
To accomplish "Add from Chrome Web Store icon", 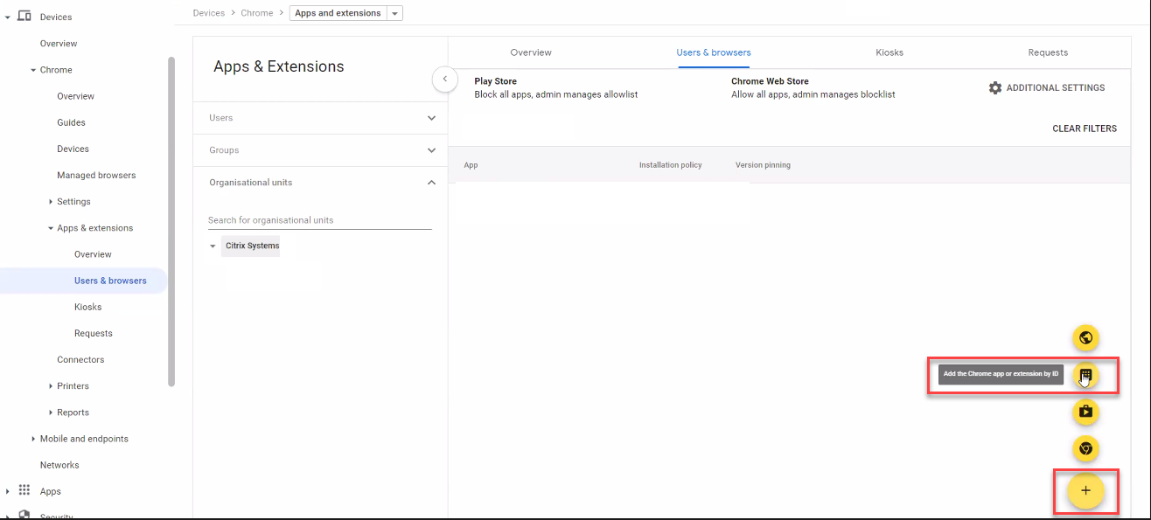I will click(x=1085, y=448).
